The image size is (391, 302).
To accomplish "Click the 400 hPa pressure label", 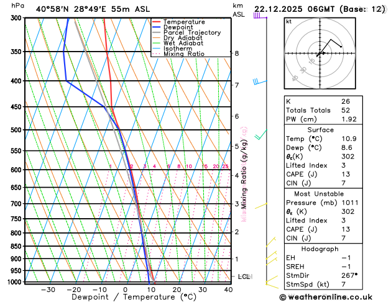I will [17, 81].
